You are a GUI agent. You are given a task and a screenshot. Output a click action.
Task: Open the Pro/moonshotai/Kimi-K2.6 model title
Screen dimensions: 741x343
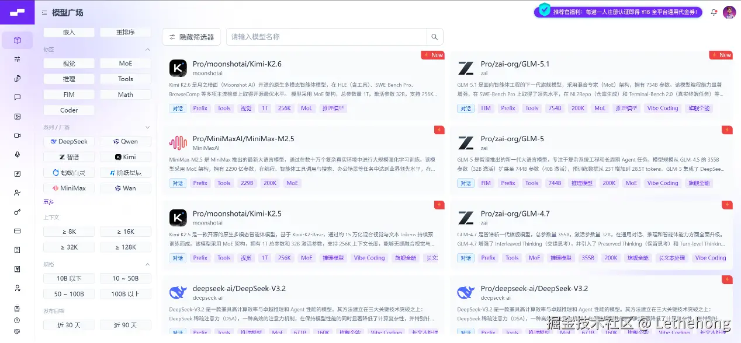(237, 64)
